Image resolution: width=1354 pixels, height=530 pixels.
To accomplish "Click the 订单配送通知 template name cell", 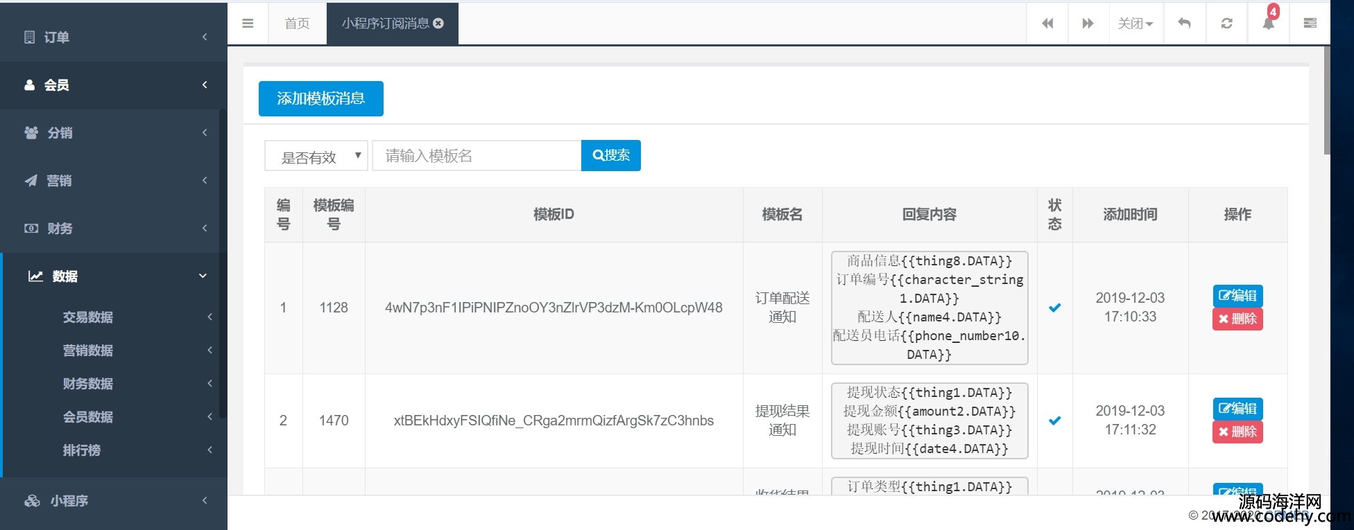I will pyautogui.click(x=782, y=308).
